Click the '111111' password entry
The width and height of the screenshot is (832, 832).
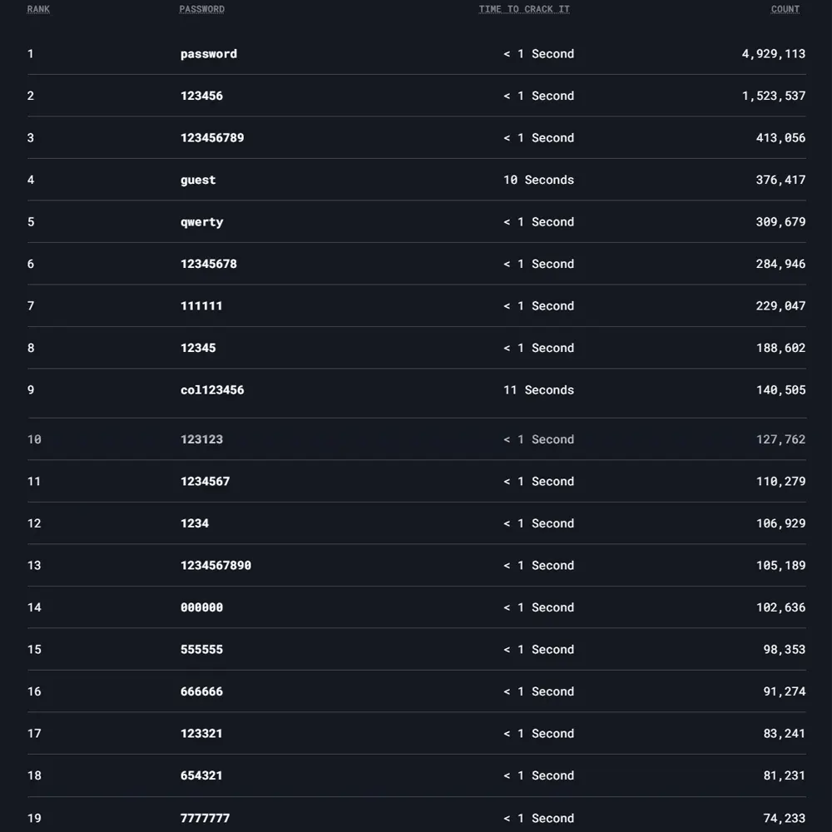[201, 305]
